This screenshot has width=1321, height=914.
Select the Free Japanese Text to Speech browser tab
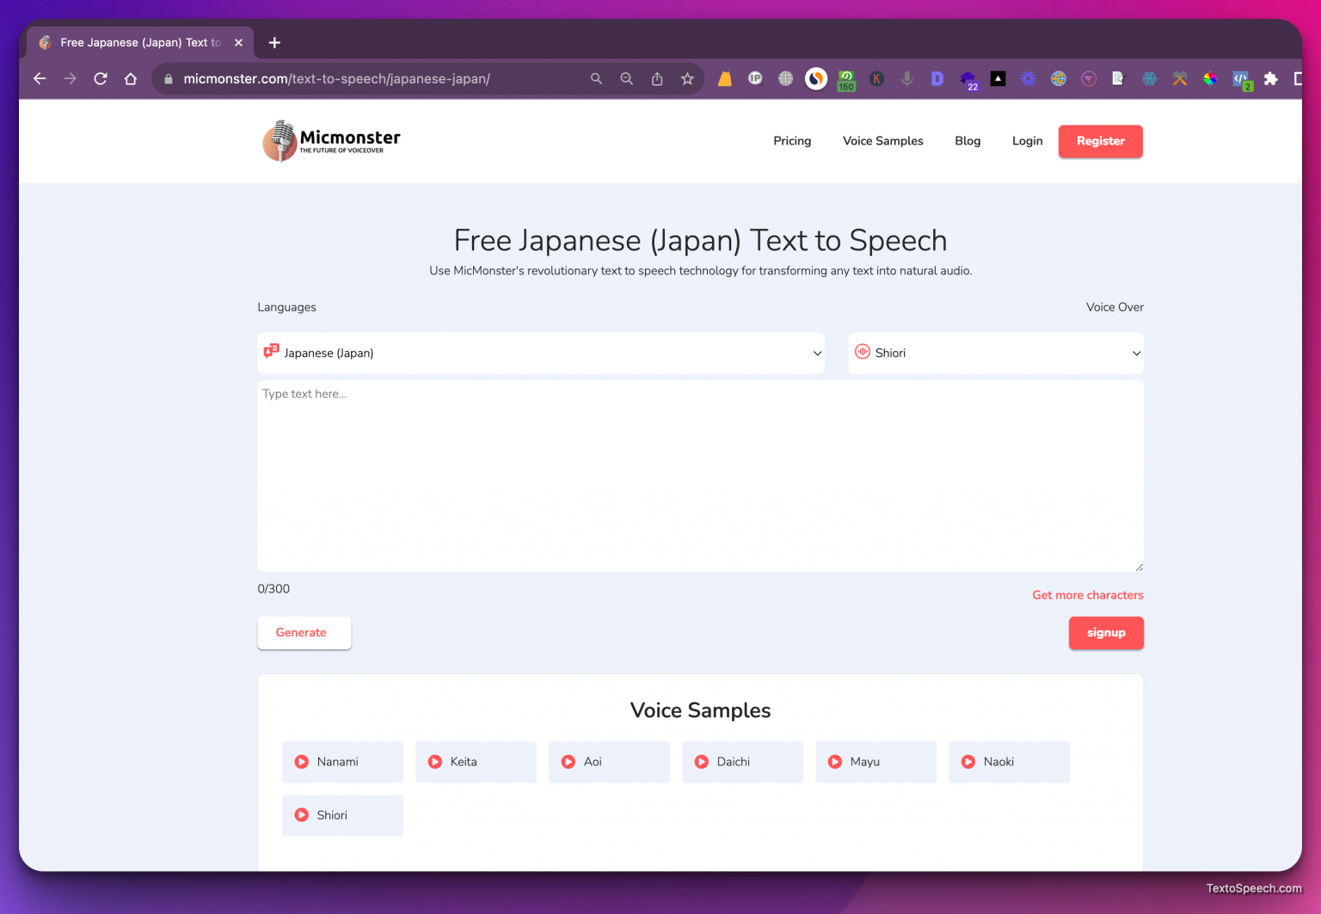click(x=138, y=42)
